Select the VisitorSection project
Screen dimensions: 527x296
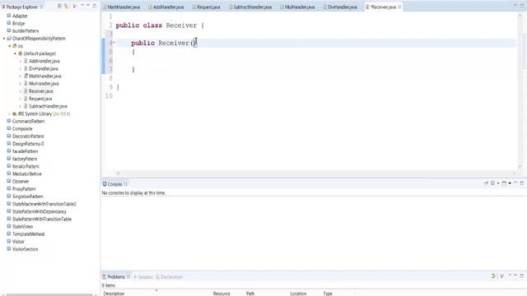click(25, 249)
